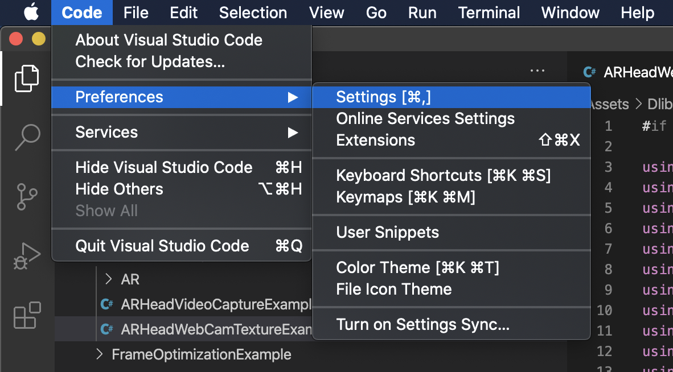
Task: Open the Help menu
Action: pos(637,13)
